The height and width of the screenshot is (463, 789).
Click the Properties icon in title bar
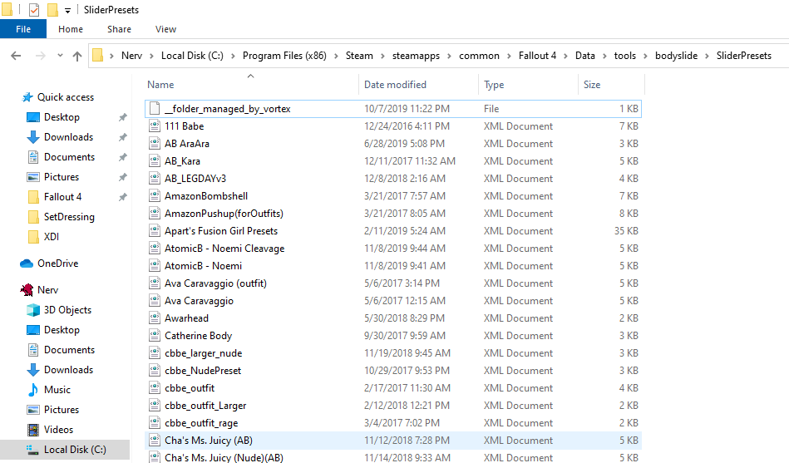click(x=34, y=10)
